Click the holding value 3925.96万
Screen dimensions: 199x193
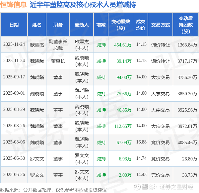point(187,110)
